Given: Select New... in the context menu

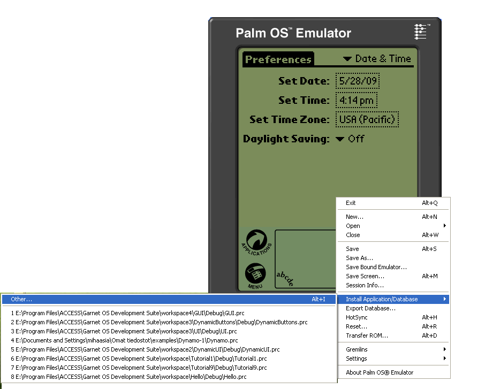Looking at the screenshot, I should click(x=393, y=217).
